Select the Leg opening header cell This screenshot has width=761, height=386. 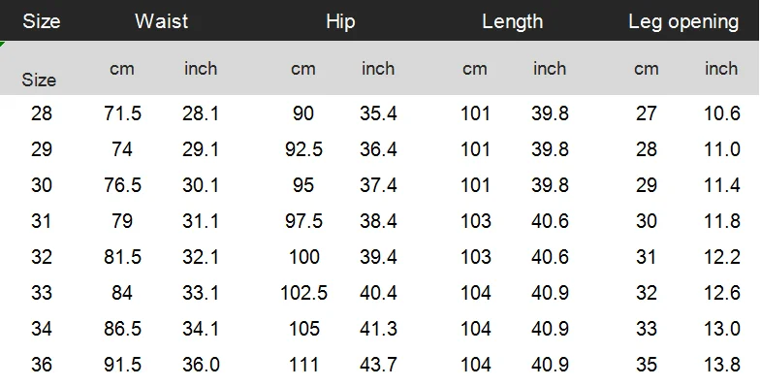[683, 22]
